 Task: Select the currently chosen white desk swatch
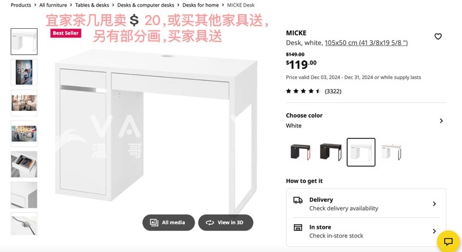[x=361, y=152]
